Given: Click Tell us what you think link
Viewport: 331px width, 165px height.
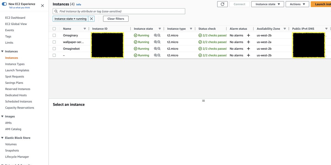Looking at the screenshot, I should click(20, 8).
